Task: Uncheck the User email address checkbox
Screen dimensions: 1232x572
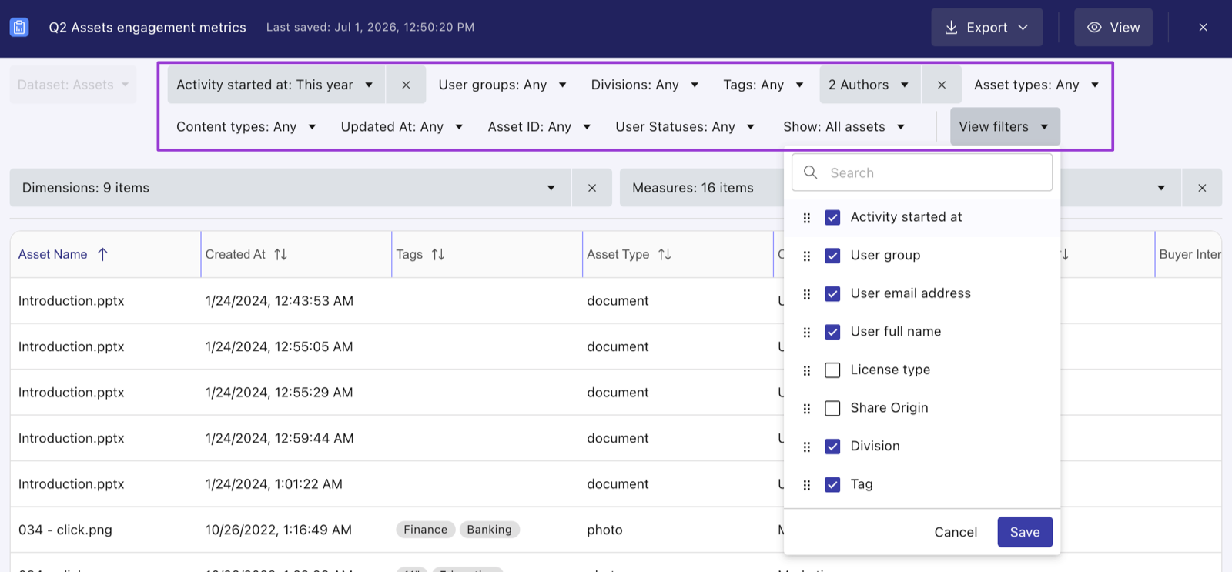Action: [x=832, y=294]
